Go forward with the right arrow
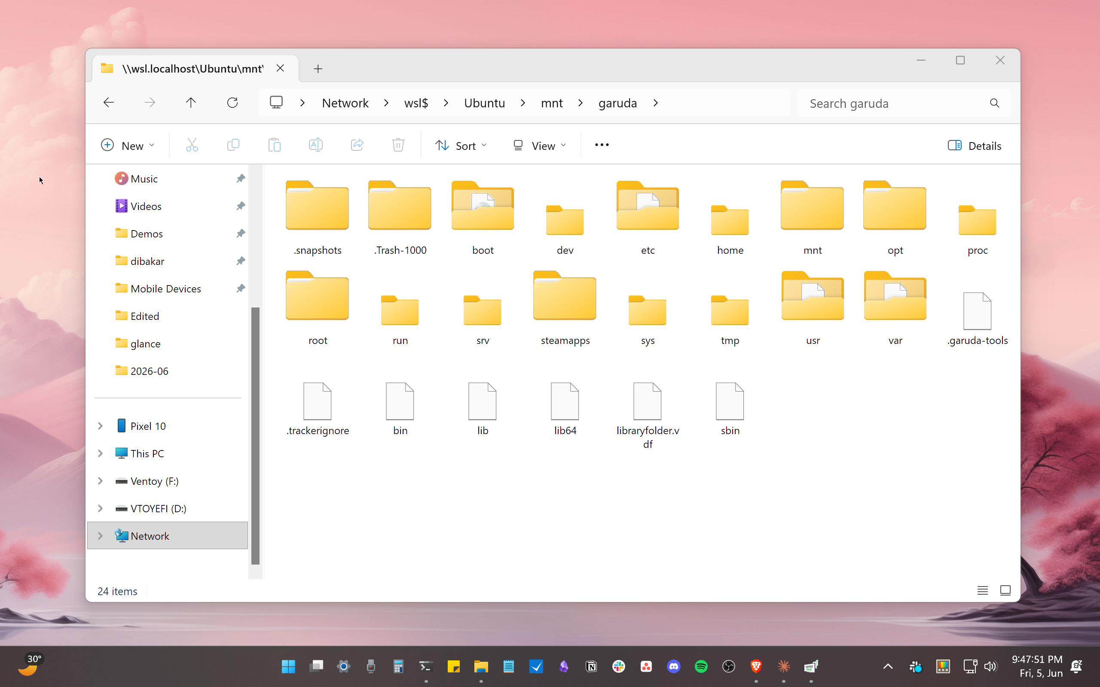Screen dimensions: 1100x687 point(150,103)
